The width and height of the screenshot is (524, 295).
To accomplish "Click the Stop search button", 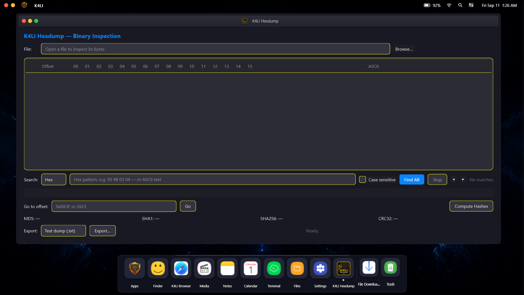I will point(437,180).
